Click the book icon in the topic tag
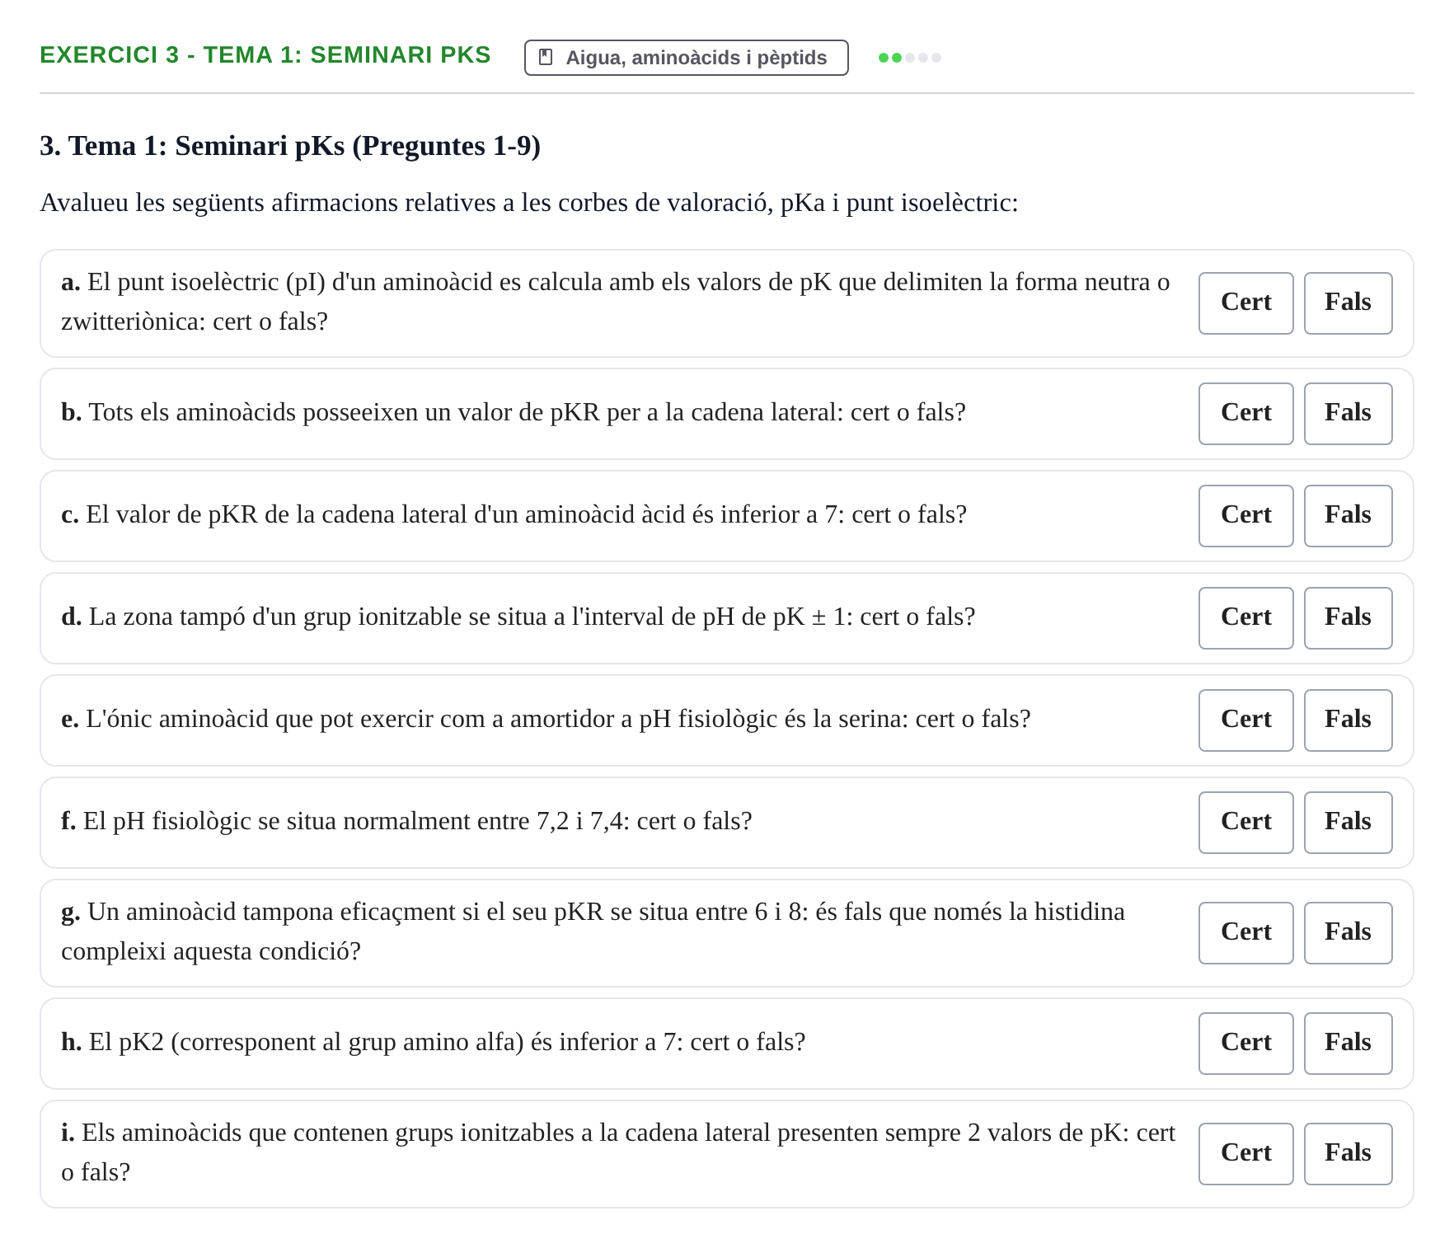 pyautogui.click(x=545, y=57)
